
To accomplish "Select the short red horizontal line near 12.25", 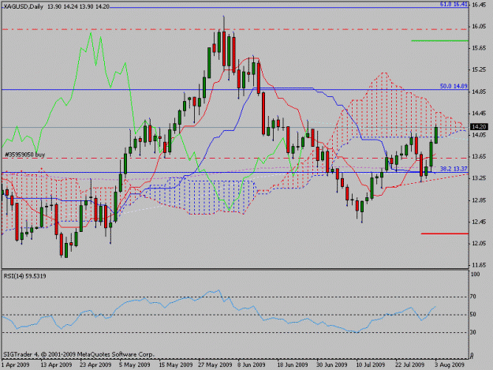I will point(445,234).
